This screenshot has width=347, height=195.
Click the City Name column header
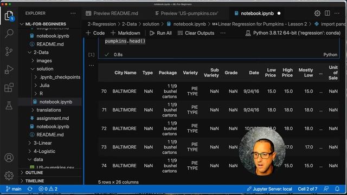tap(125, 73)
